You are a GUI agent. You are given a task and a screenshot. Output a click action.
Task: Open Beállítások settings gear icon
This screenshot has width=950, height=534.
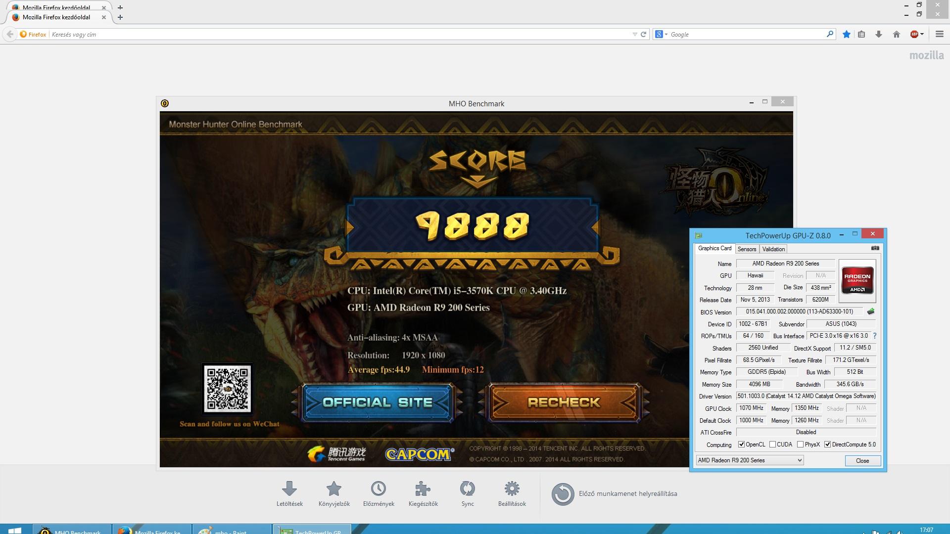pos(512,489)
